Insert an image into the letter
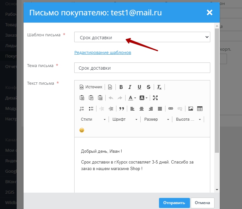242x209 pixels. pyautogui.click(x=191, y=109)
